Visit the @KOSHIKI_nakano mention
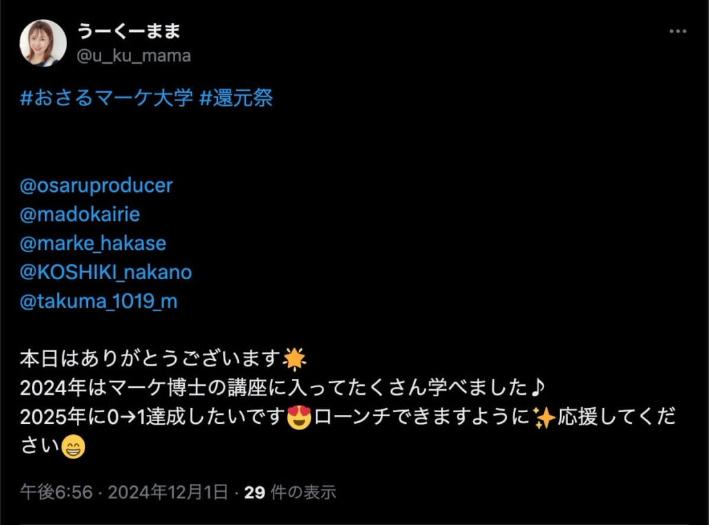 [106, 272]
